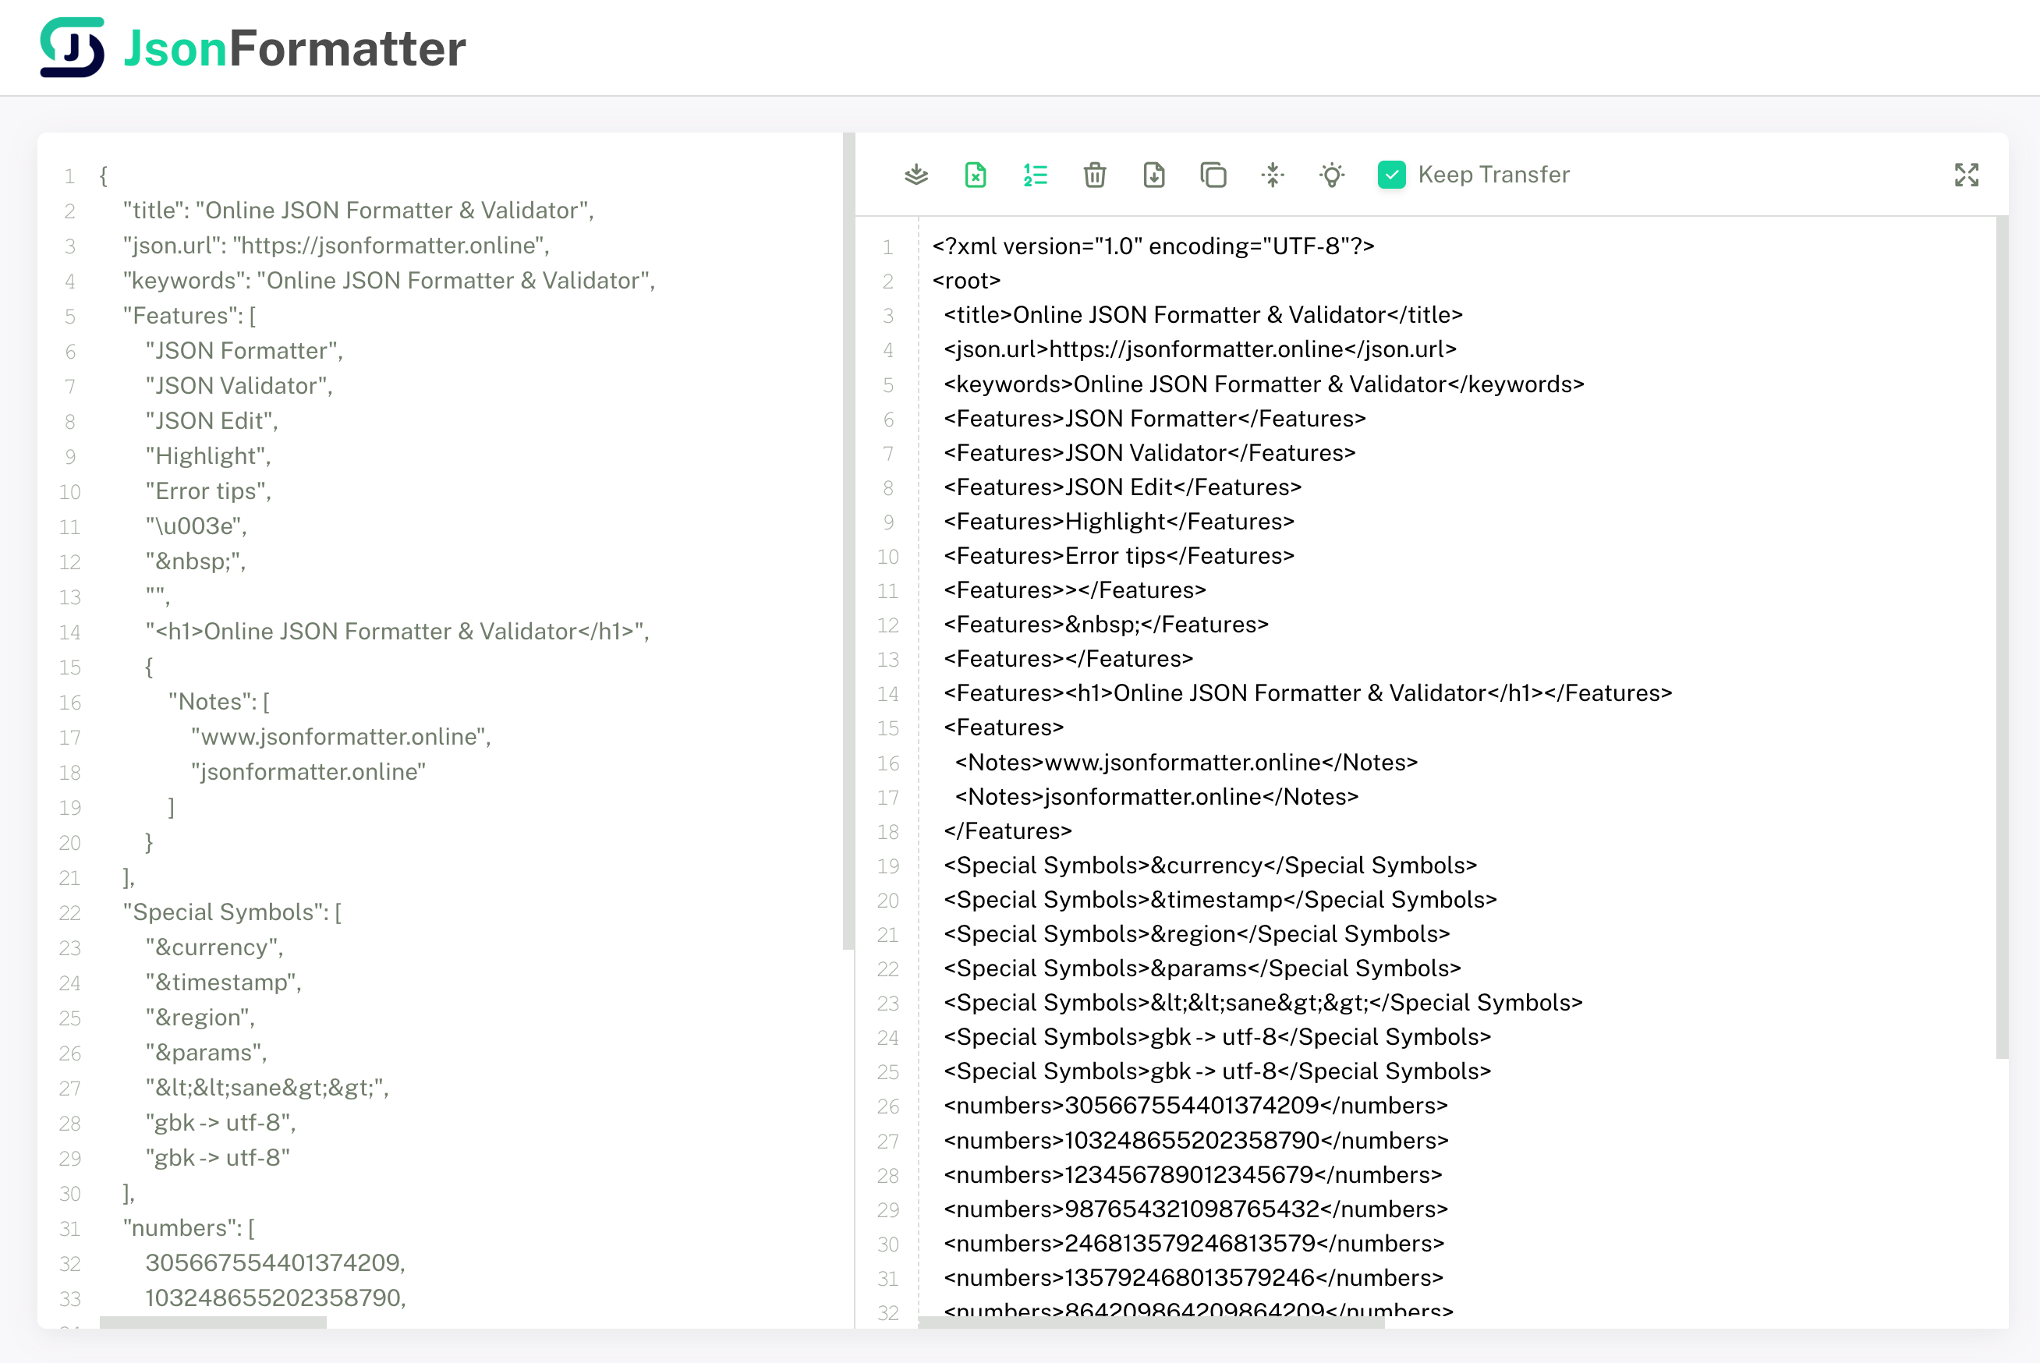2040x1363 pixels.
Task: Click the "numbers": [ line in JSON
Action: point(189,1228)
